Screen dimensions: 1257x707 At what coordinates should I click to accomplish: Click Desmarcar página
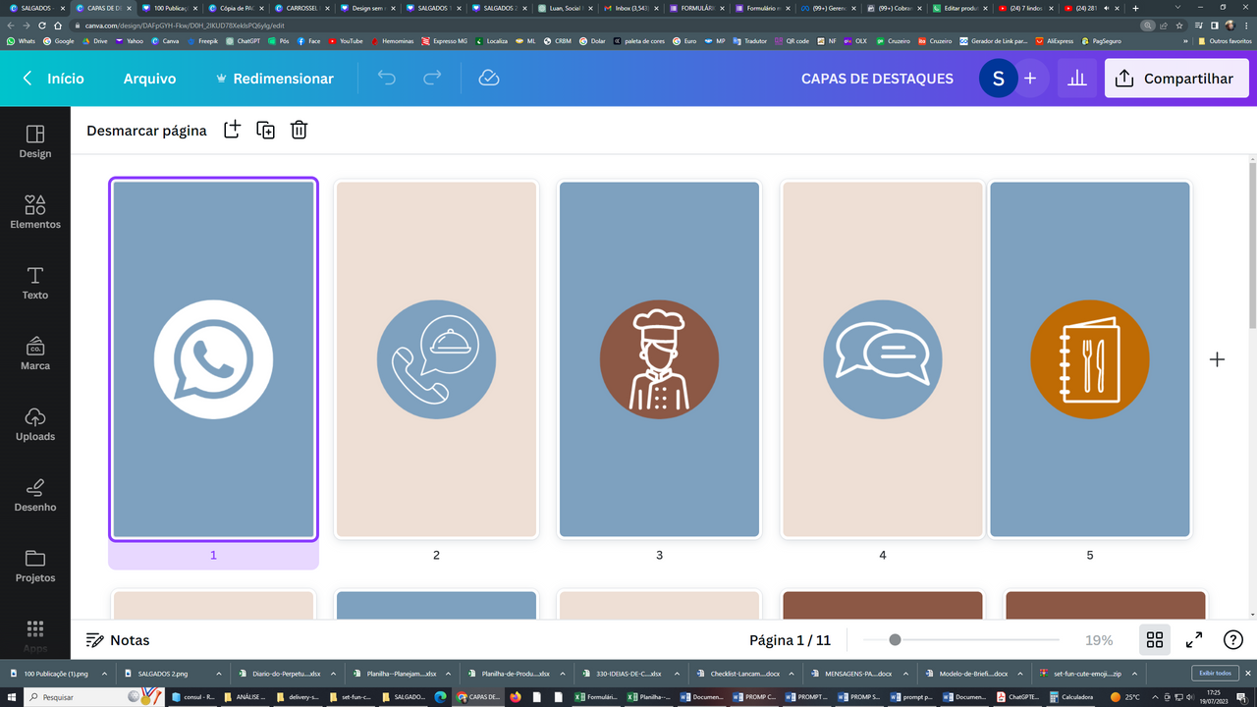point(146,130)
